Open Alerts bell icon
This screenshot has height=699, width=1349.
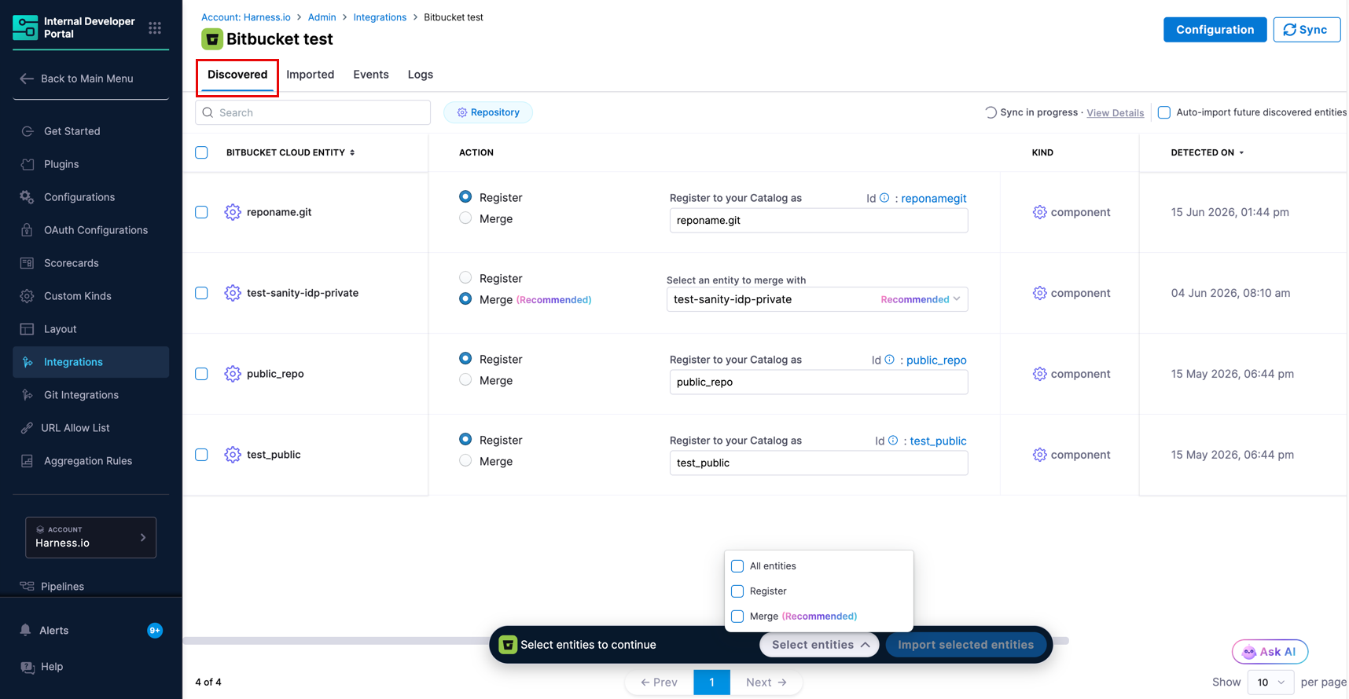tap(25, 630)
